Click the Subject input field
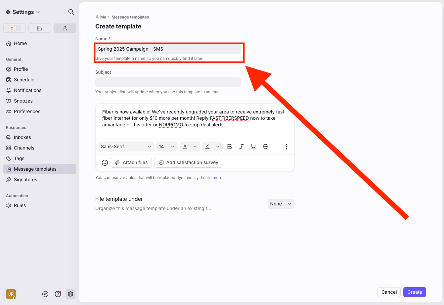444x305 pixels. coord(168,82)
